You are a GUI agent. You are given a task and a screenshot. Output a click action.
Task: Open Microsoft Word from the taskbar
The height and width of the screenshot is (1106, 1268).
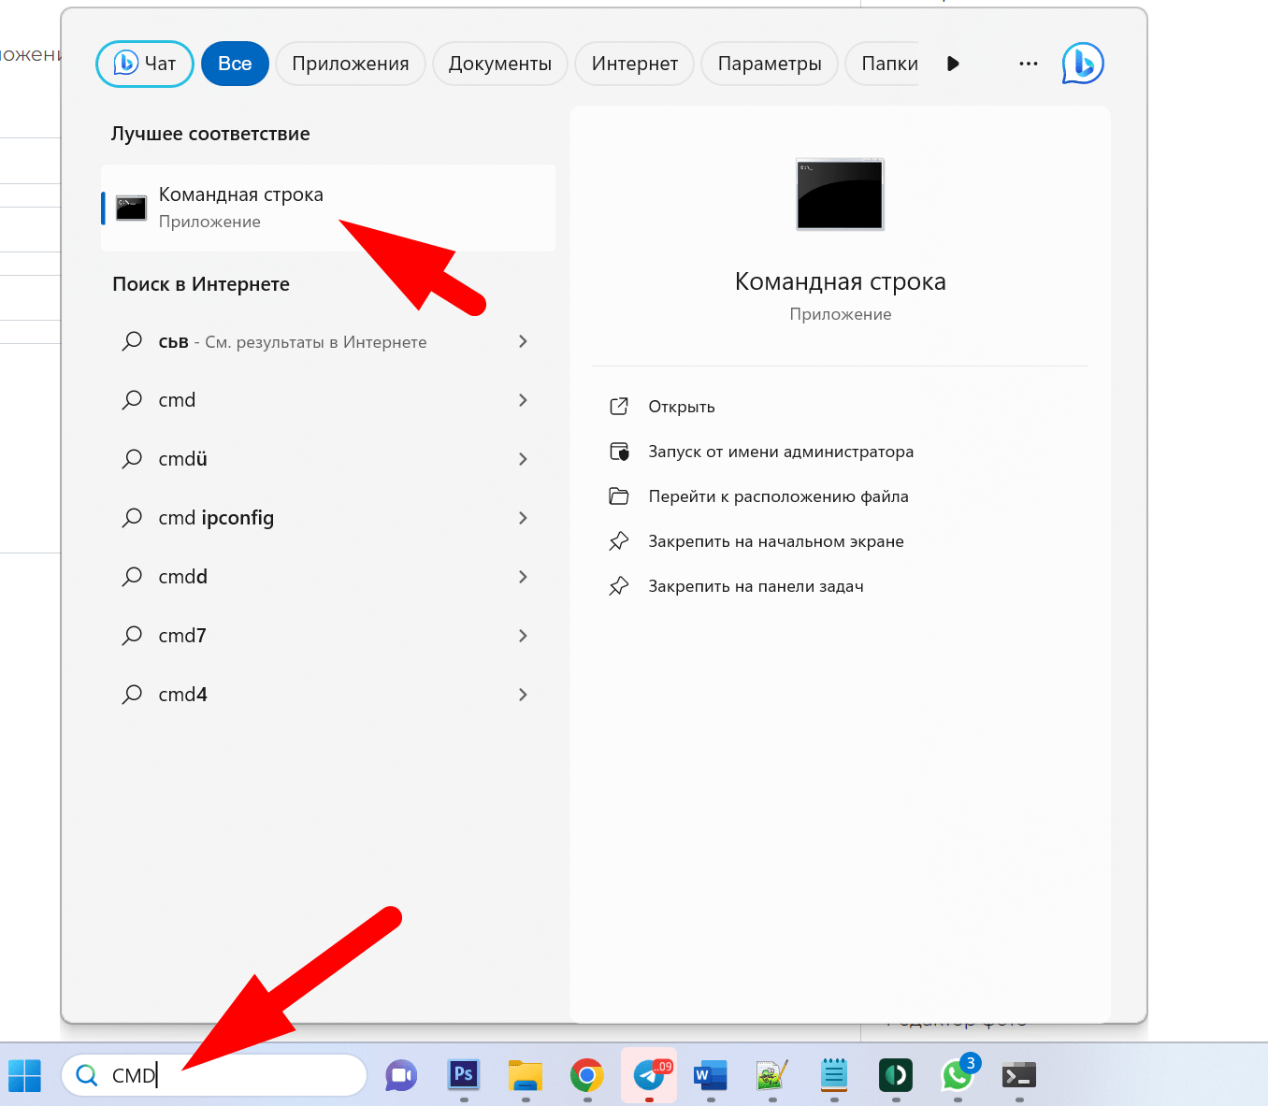pyautogui.click(x=711, y=1075)
